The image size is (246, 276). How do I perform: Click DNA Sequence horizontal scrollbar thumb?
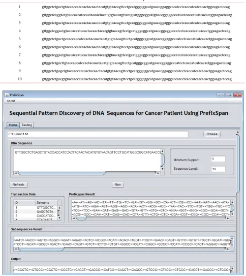click(62, 173)
